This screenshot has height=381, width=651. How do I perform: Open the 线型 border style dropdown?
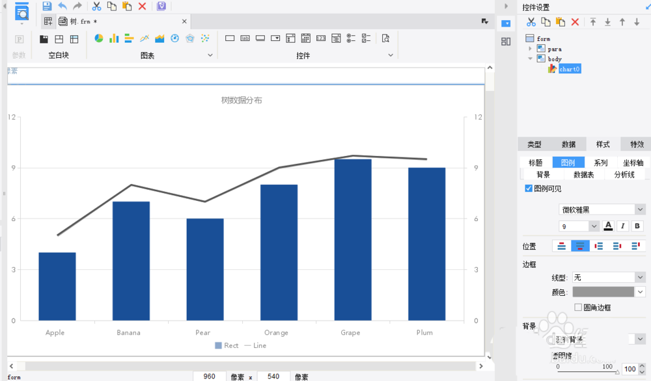coord(609,278)
